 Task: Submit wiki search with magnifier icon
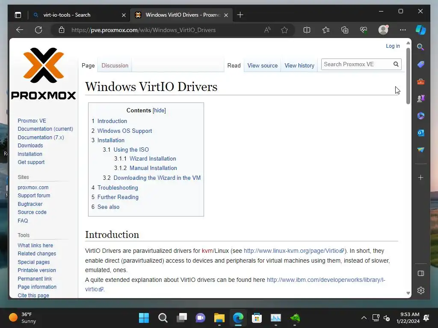coord(396,64)
